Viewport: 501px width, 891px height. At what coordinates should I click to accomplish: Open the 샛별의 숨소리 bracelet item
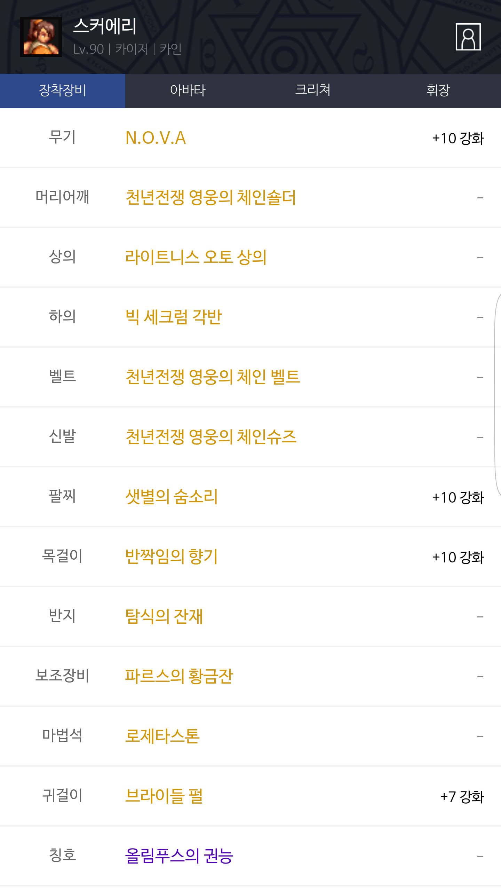pos(172,497)
